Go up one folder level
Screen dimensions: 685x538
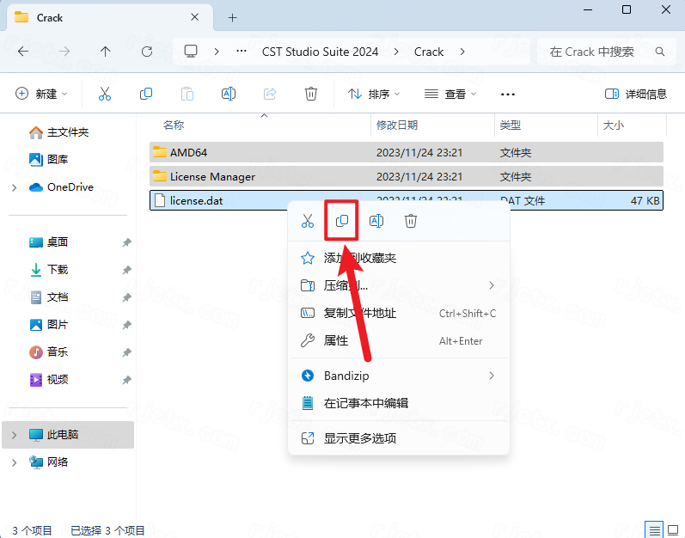[106, 52]
